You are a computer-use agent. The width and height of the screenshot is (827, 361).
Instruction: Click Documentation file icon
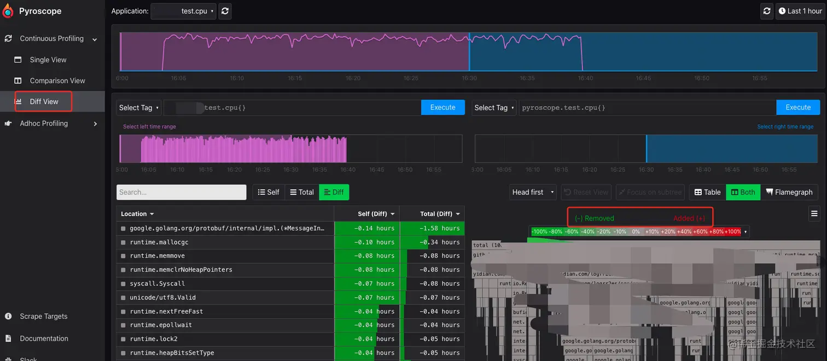(8, 339)
